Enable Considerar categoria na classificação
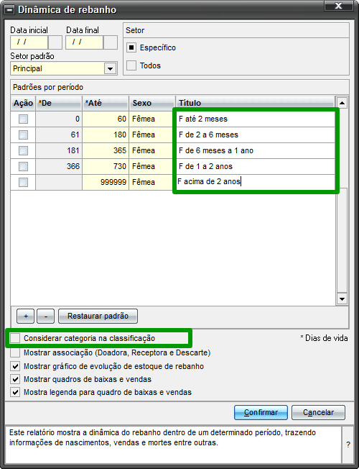Screen dimensions: 359x469 [x=15, y=338]
